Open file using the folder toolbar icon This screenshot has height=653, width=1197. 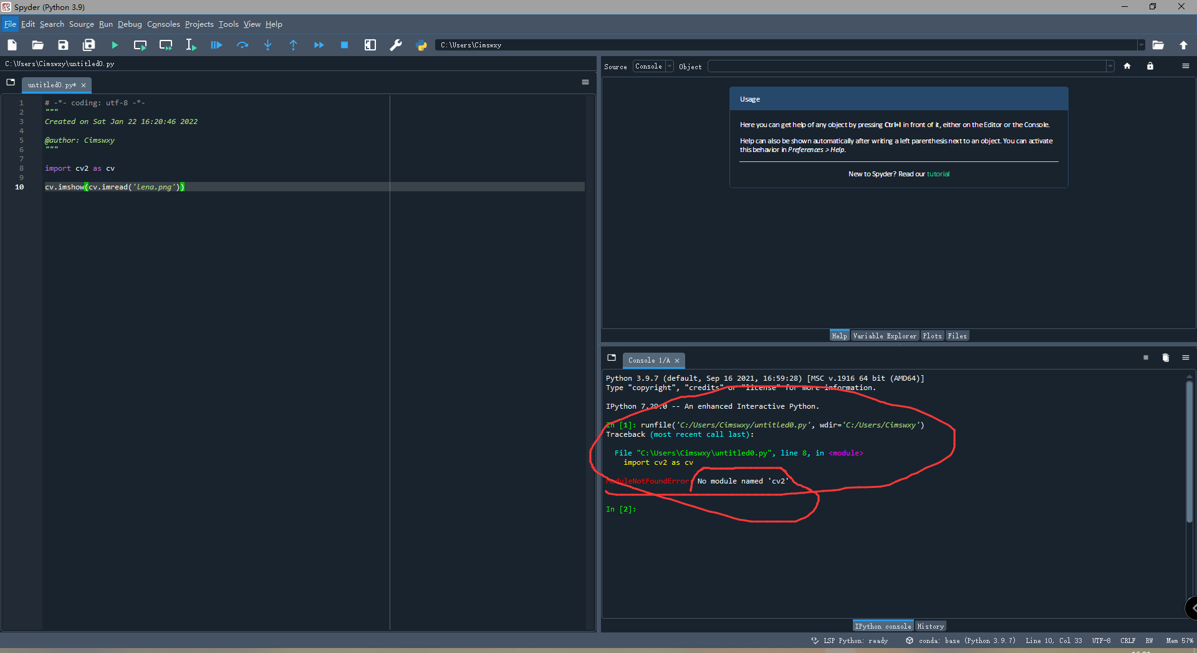(37, 45)
